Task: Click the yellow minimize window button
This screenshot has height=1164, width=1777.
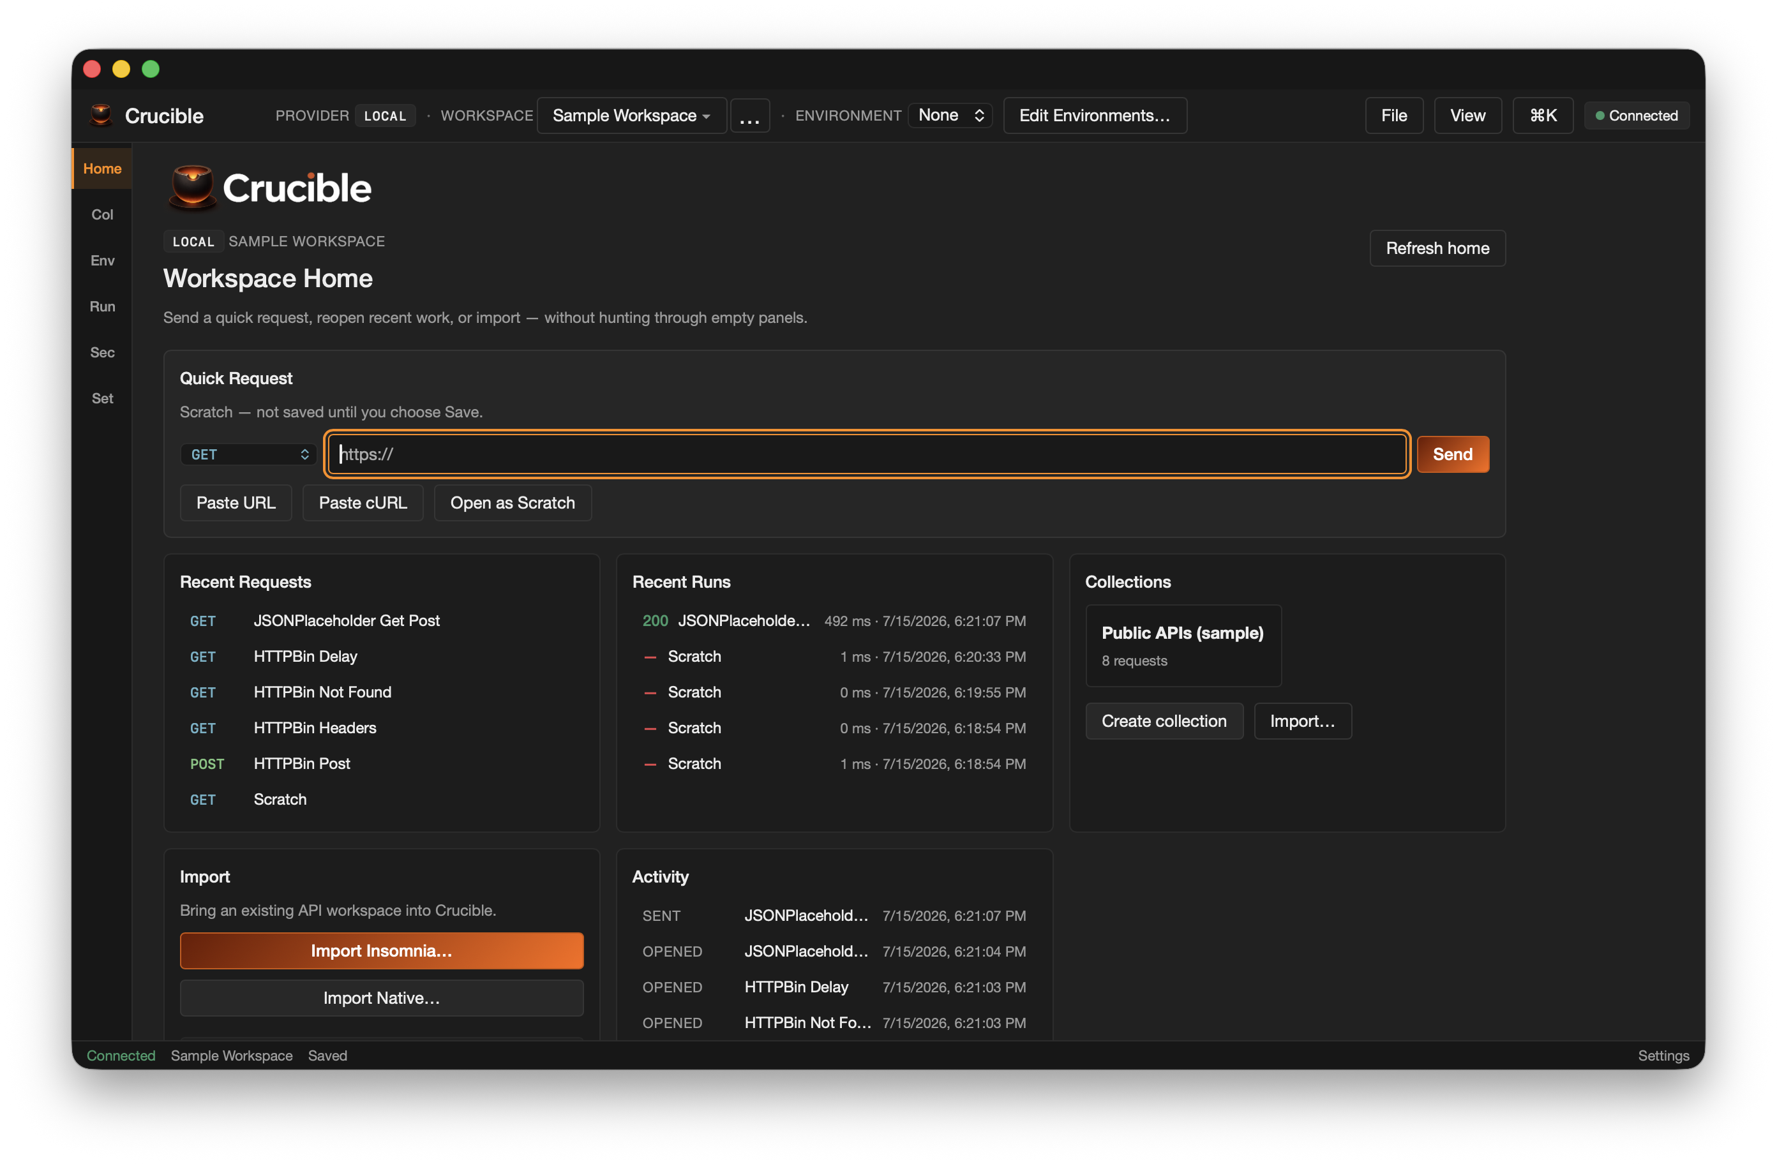Action: pyautogui.click(x=121, y=69)
